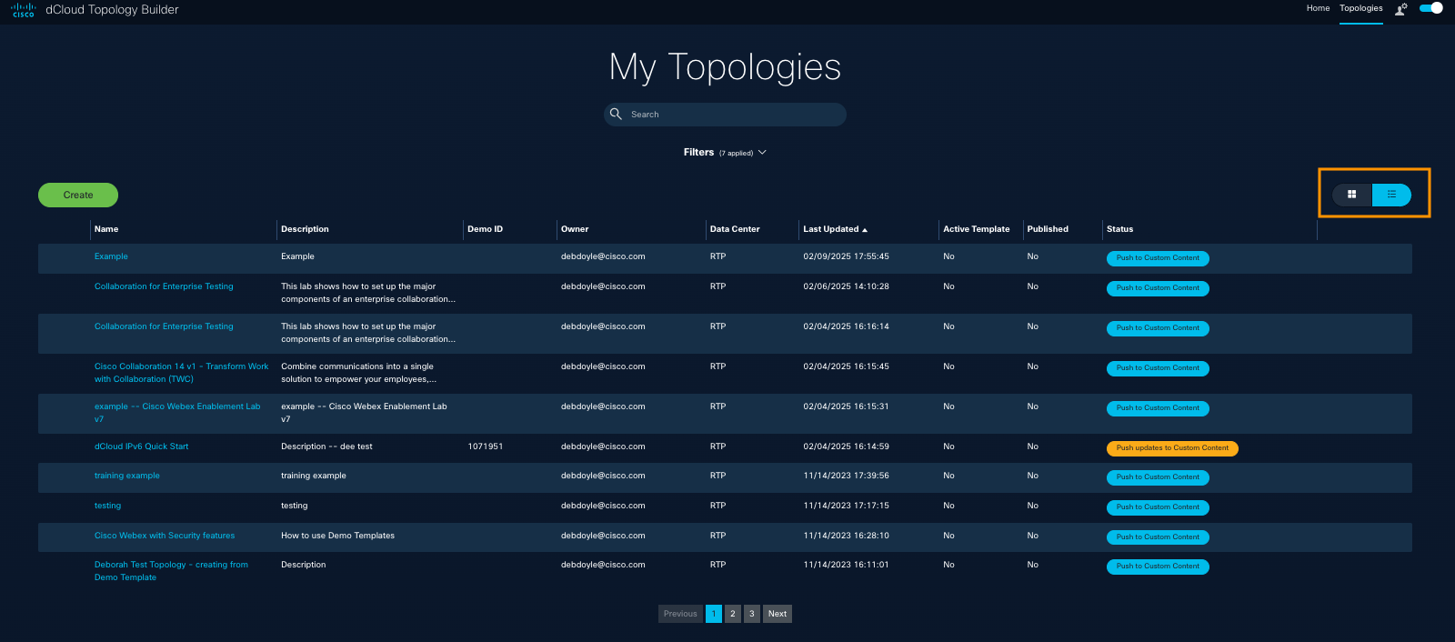Open Collaboration for Enterprise Testing updated 02/06/2025
The image size is (1455, 642).
164,286
